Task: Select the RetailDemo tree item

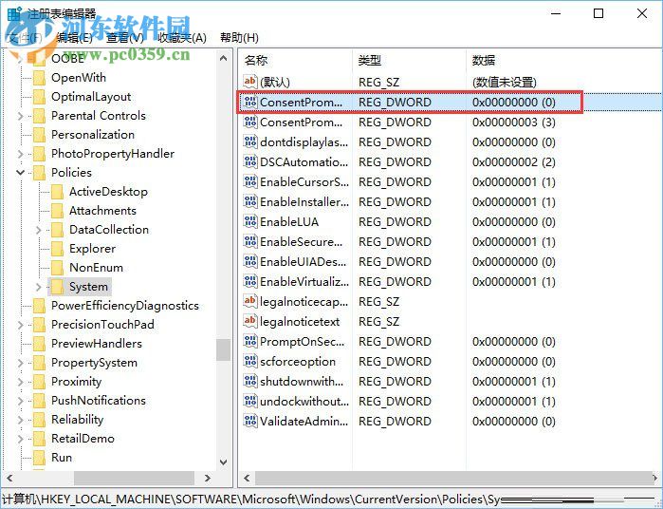Action: point(83,439)
